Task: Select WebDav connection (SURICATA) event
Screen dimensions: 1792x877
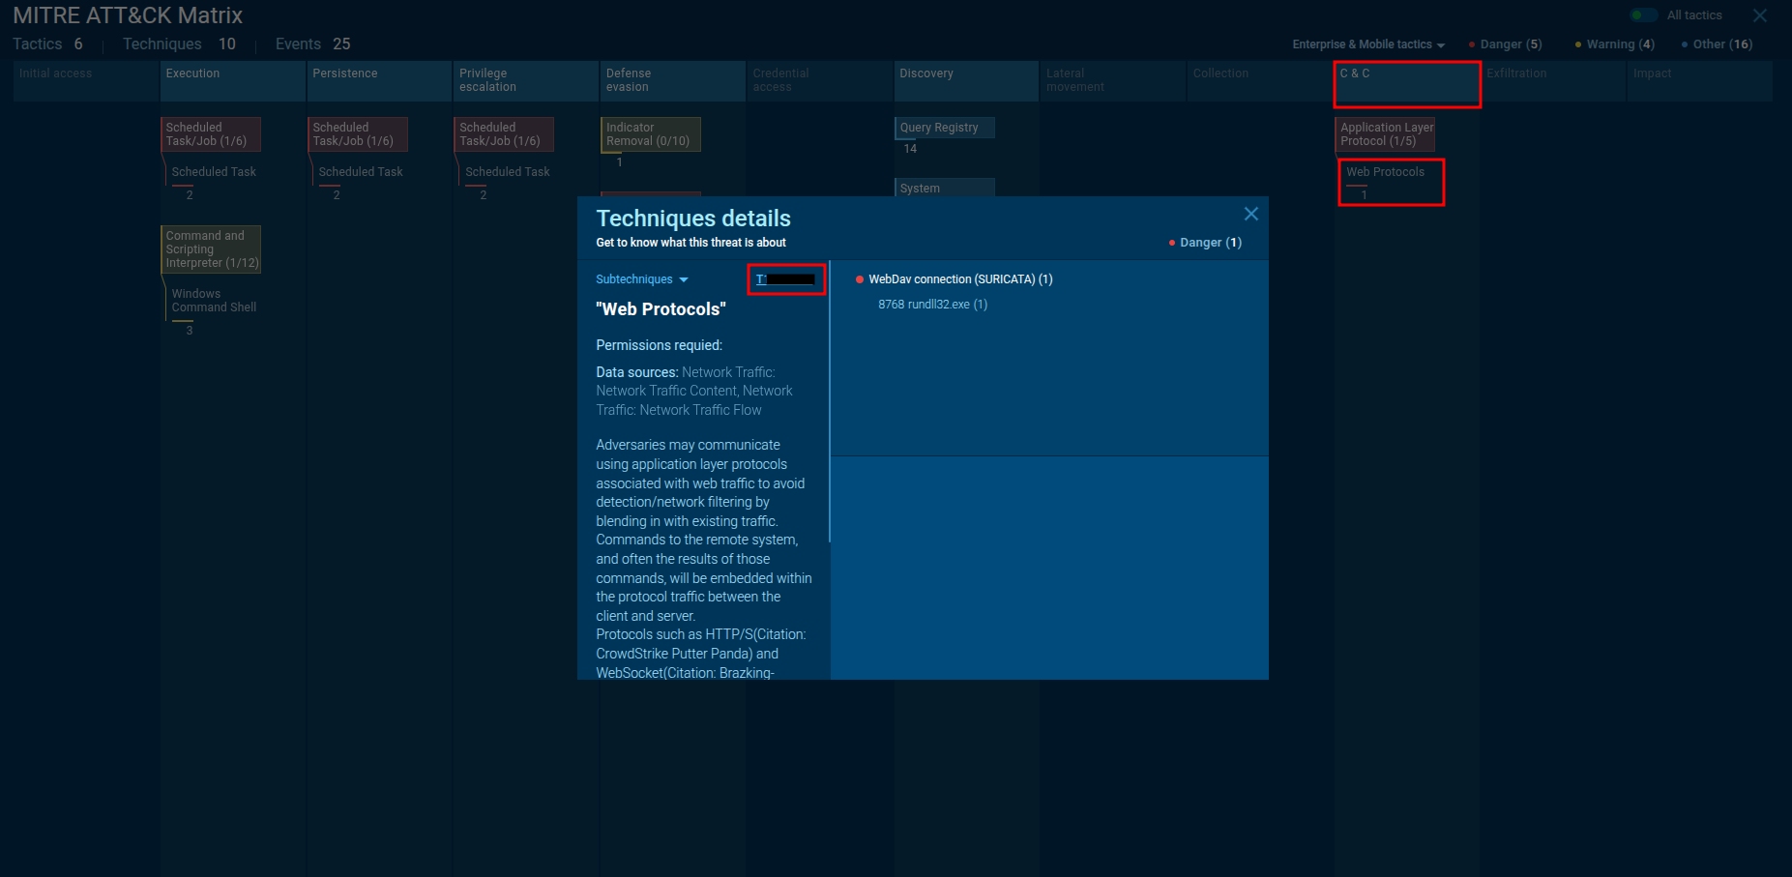Action: point(959,279)
